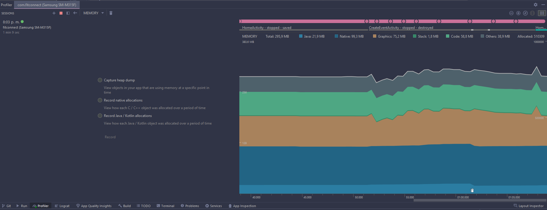Open the Terminal tool window

coord(165,206)
